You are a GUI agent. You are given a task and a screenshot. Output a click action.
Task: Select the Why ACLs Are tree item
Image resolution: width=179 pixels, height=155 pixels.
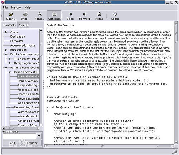coord(28,112)
